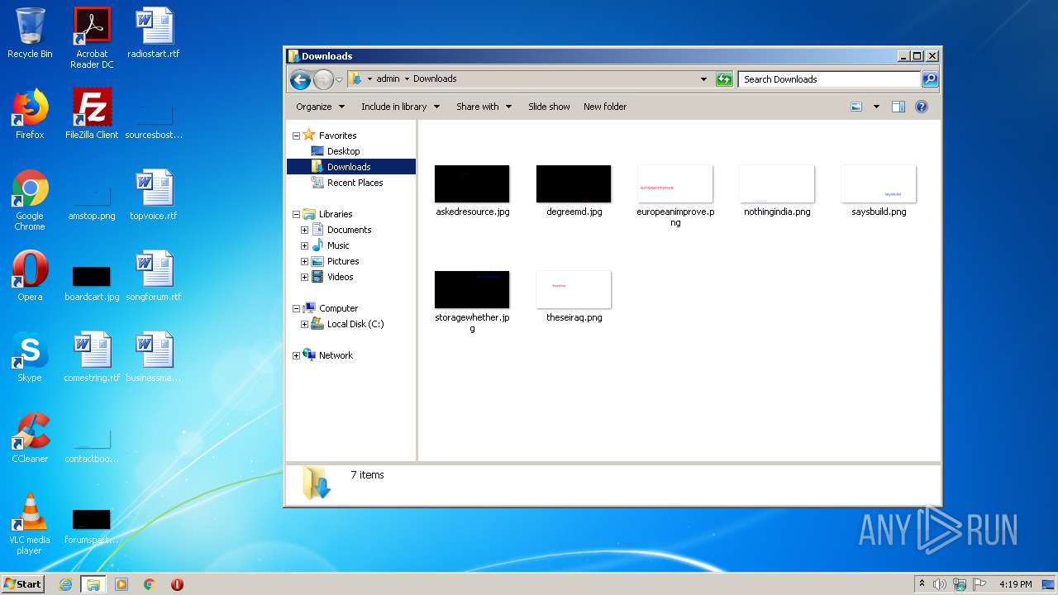This screenshot has height=595, width=1058.
Task: Collapse the Computer tree group
Action: [296, 308]
